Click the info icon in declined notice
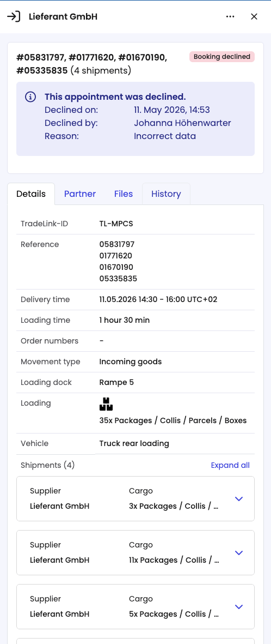Viewport: 271px width, 644px height. point(30,97)
